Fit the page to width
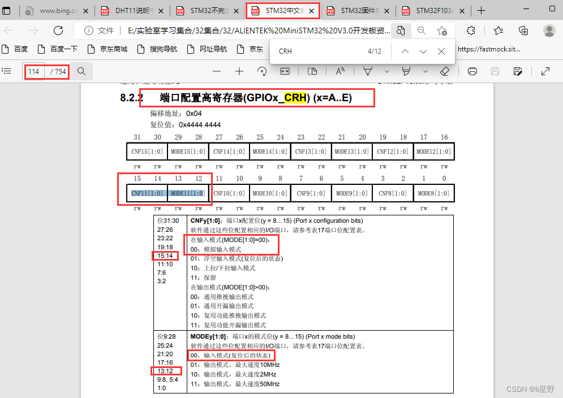 284,71
